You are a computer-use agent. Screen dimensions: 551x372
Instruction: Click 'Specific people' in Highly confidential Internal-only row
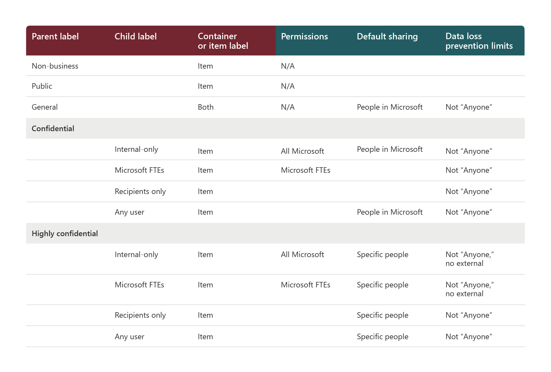point(382,255)
